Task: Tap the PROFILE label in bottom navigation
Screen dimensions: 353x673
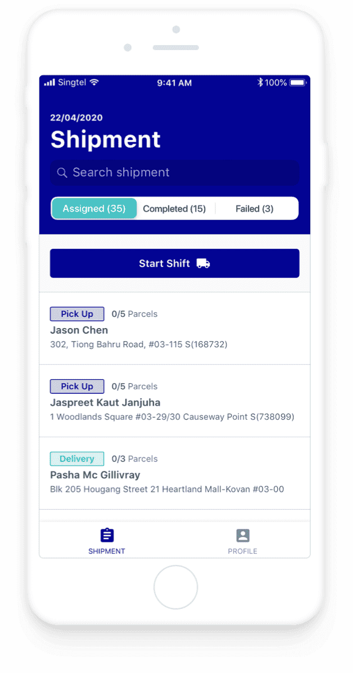Action: coord(243,551)
